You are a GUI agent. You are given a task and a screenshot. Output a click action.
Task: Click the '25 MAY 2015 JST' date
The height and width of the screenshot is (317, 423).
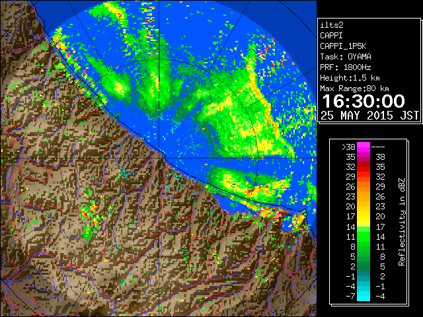click(369, 116)
